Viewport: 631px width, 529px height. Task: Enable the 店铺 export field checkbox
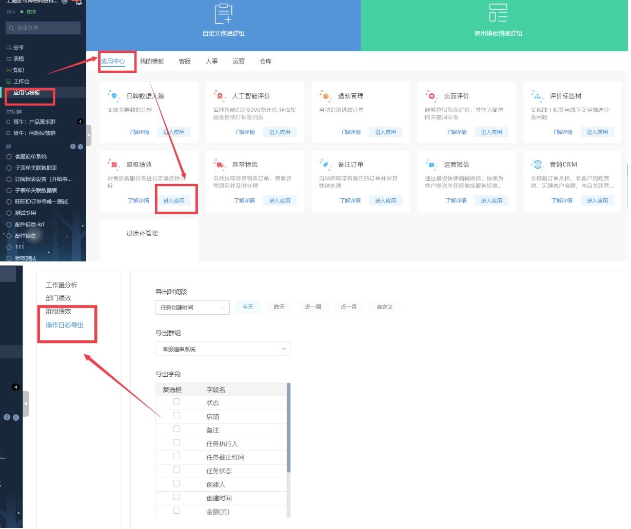[x=176, y=416]
